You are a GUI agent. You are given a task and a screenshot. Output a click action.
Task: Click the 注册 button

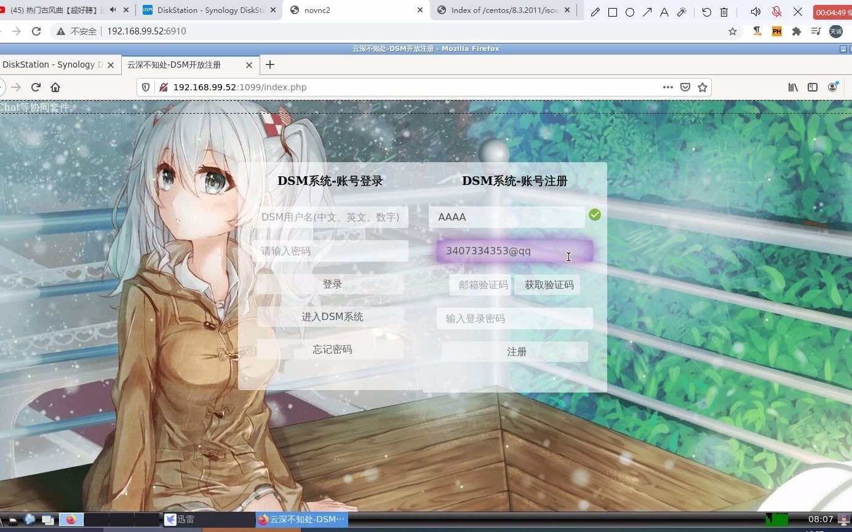pos(515,351)
